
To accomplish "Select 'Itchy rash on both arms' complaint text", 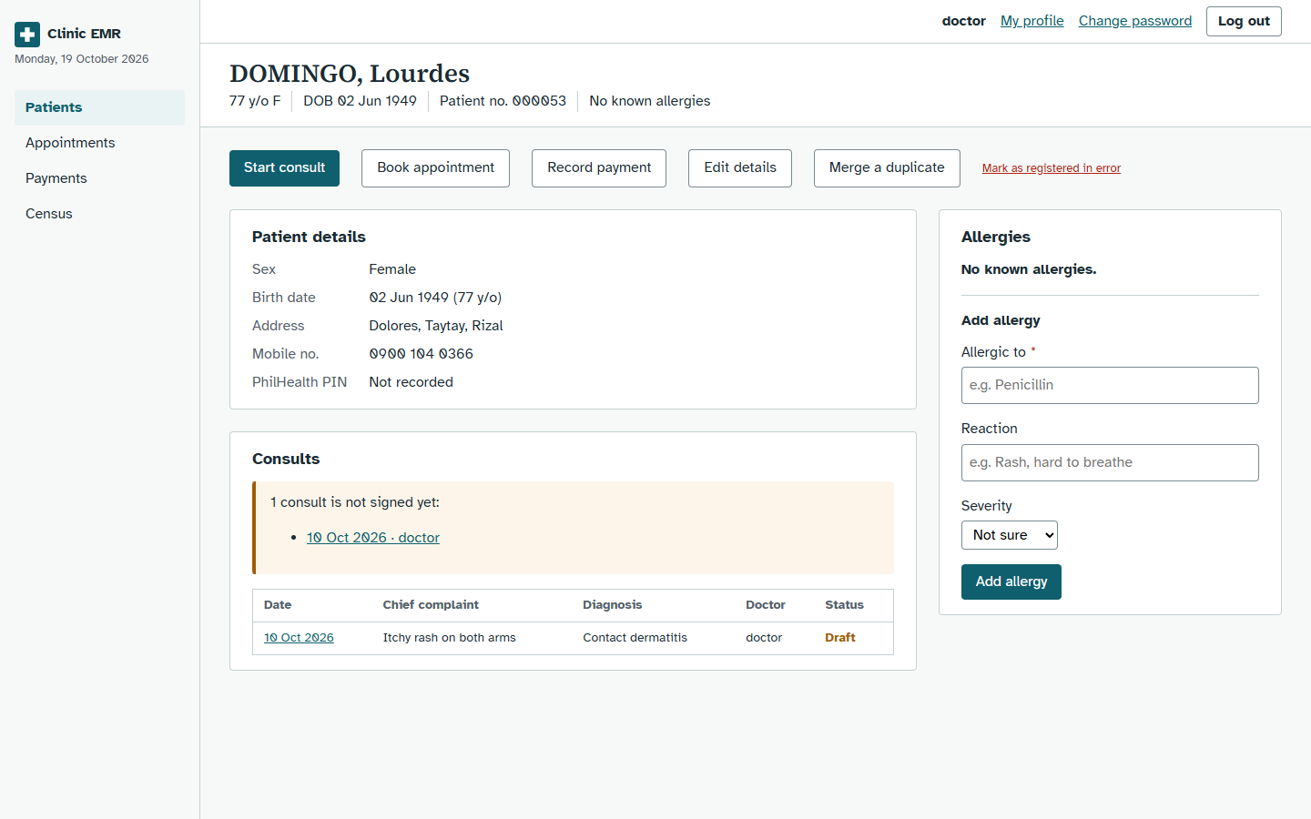I will click(450, 638).
